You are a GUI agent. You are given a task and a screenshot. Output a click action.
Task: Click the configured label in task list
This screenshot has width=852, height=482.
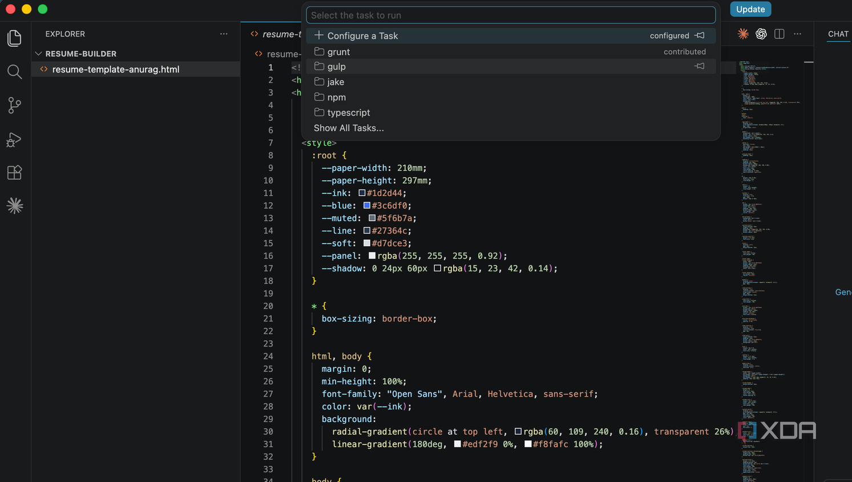pos(669,35)
